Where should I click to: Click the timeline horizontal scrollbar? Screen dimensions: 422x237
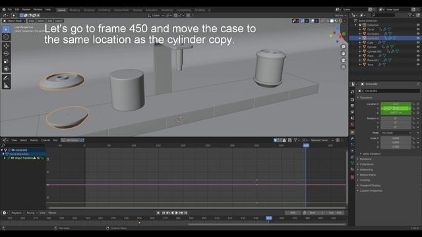(267, 224)
